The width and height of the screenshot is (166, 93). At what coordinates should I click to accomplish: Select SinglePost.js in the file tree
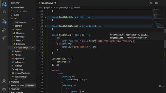point(22,48)
